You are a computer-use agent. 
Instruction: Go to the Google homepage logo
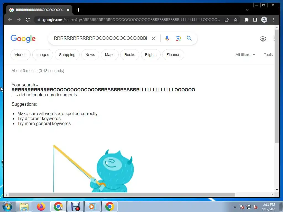click(x=23, y=39)
